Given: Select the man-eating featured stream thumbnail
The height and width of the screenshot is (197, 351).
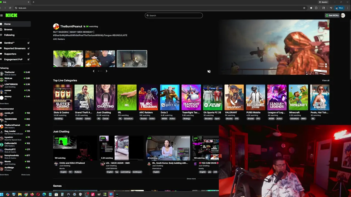Looking at the screenshot, I should click(x=100, y=59).
